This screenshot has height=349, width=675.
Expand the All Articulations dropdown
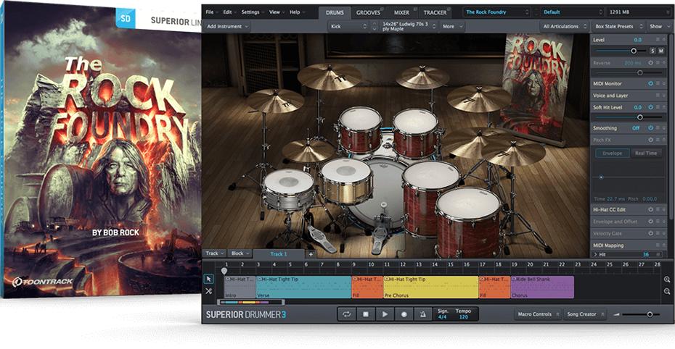567,26
